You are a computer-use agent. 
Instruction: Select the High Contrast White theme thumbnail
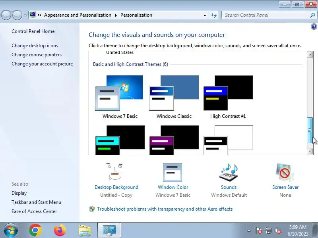pos(228,140)
